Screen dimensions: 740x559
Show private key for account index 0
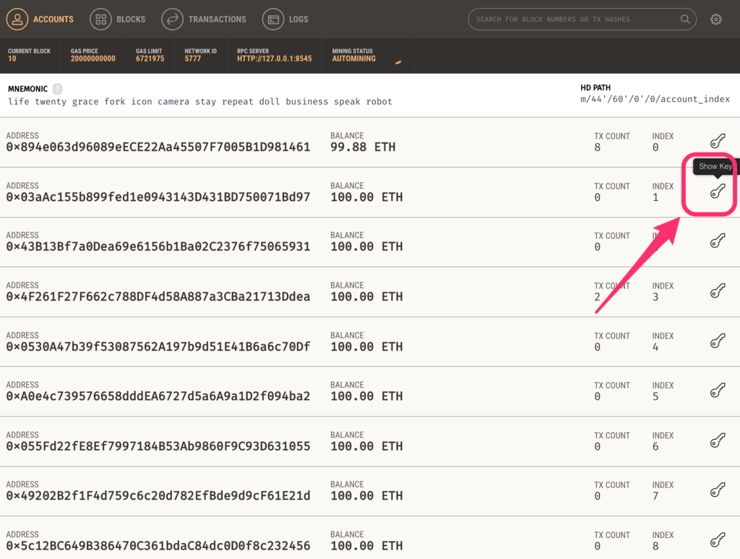click(x=718, y=141)
